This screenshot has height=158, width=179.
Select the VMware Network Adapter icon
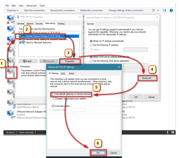(10, 114)
